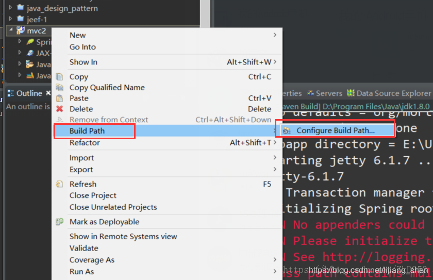
Task: Expand the jeef-1 project
Action: pyautogui.click(x=10, y=19)
